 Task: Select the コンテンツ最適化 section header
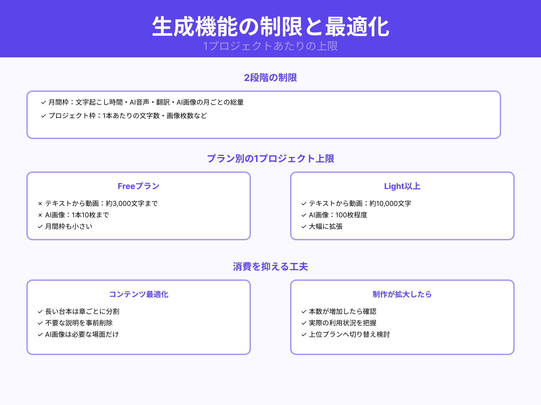[x=139, y=294]
